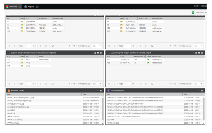Sort by the Import date column header

(x=157, y=56)
